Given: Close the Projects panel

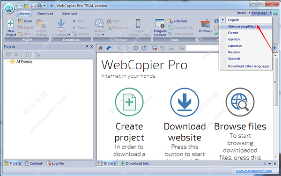Looking at the screenshot, I should [92, 46].
